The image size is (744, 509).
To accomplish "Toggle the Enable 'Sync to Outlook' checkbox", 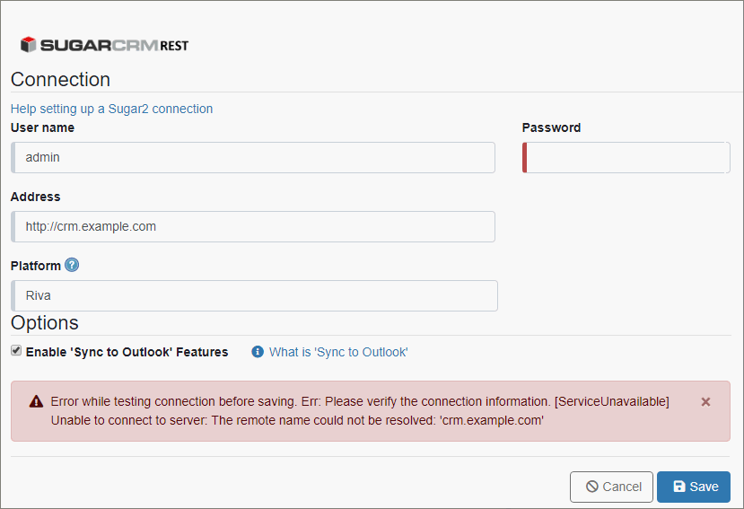I will point(16,351).
